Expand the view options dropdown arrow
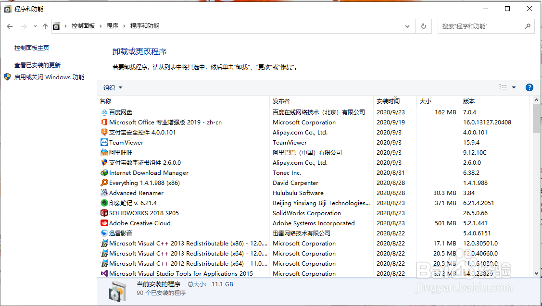Screen dimensions: 542x306 (514, 87)
